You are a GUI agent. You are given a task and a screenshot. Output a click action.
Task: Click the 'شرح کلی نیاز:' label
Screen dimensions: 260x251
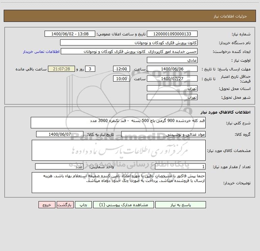[x=238, y=123]
